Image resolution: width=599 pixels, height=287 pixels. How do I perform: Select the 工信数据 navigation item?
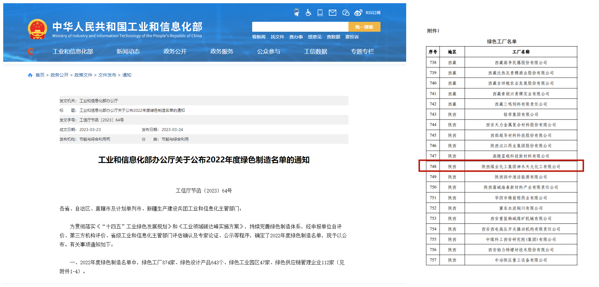tap(315, 52)
